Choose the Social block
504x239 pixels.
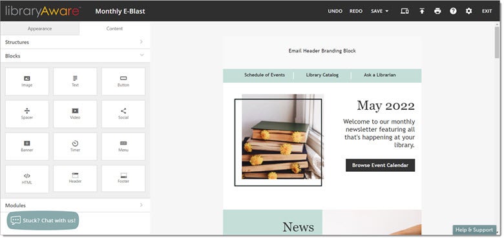pos(123,114)
